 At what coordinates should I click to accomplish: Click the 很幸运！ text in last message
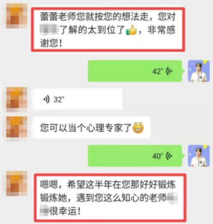coord(65,211)
